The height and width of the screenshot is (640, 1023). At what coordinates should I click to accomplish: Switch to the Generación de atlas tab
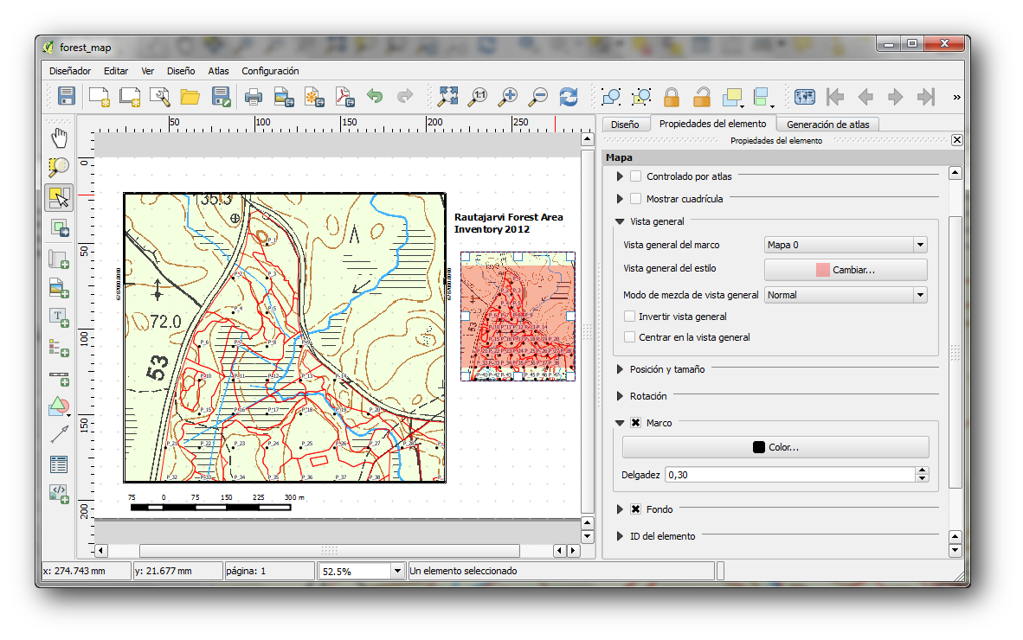point(828,125)
